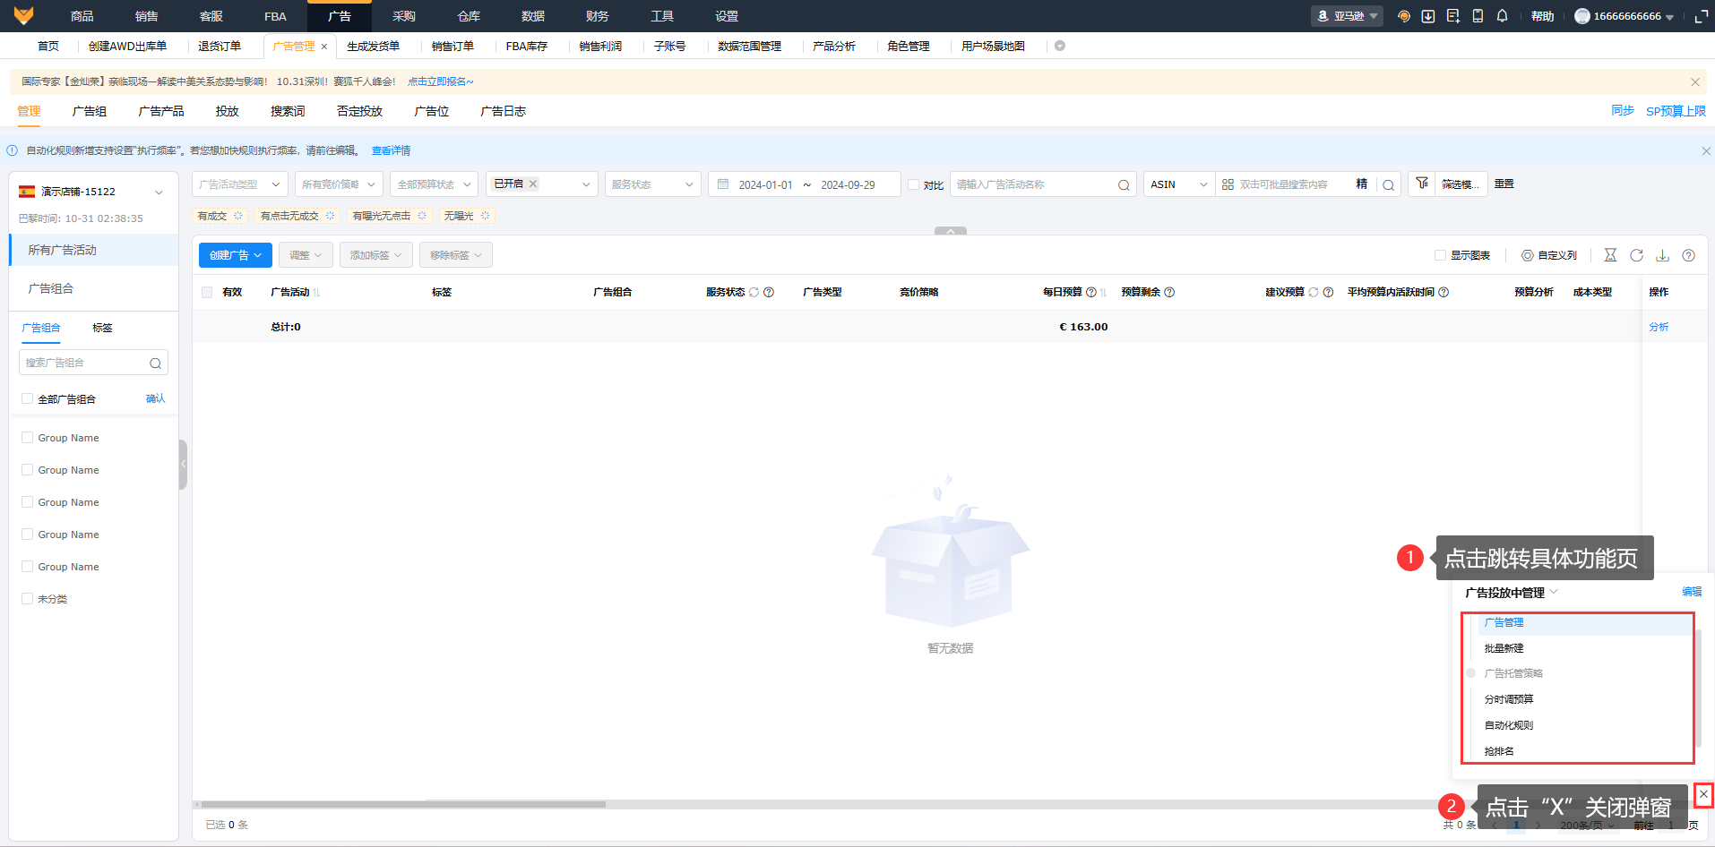This screenshot has width=1715, height=847.
Task: Select 分时调预算 in the popup menu
Action: point(1509,699)
